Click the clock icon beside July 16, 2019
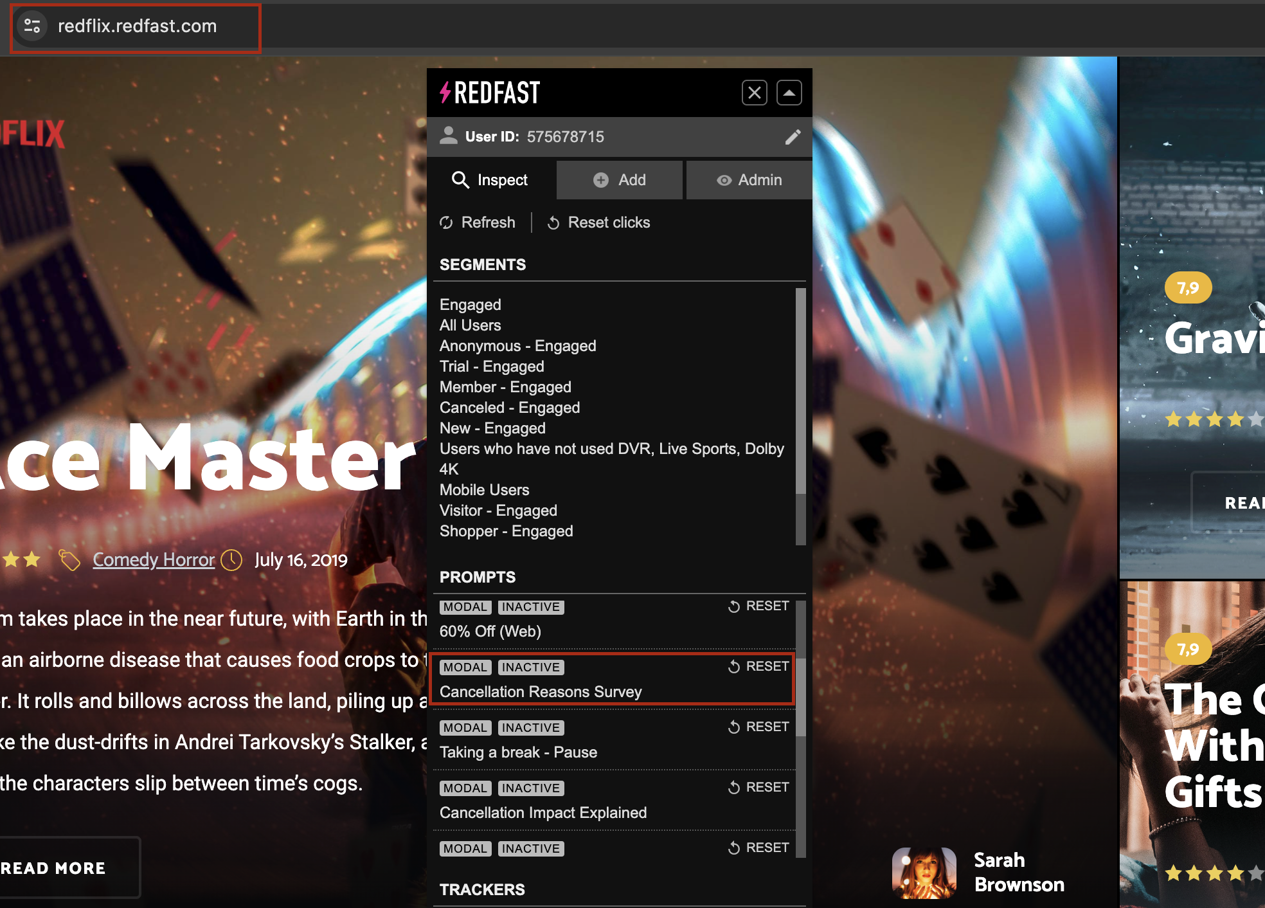Viewport: 1265px width, 908px height. [231, 560]
